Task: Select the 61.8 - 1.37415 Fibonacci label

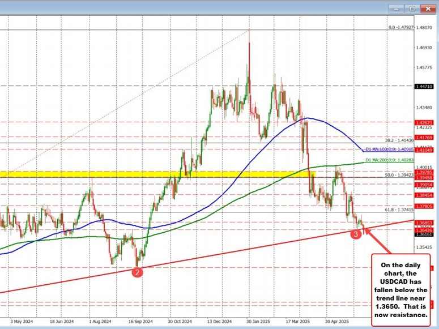Action: tap(399, 210)
